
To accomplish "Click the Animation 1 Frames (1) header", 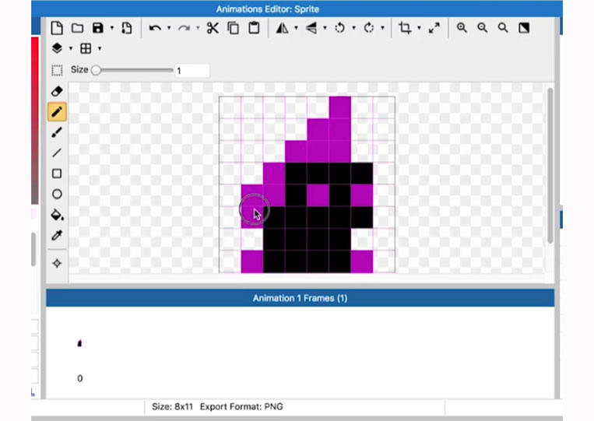I will 300,298.
